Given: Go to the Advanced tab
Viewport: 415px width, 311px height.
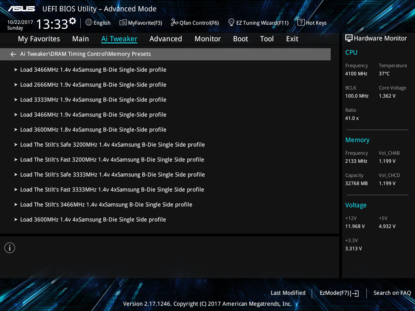Looking at the screenshot, I should click(166, 39).
